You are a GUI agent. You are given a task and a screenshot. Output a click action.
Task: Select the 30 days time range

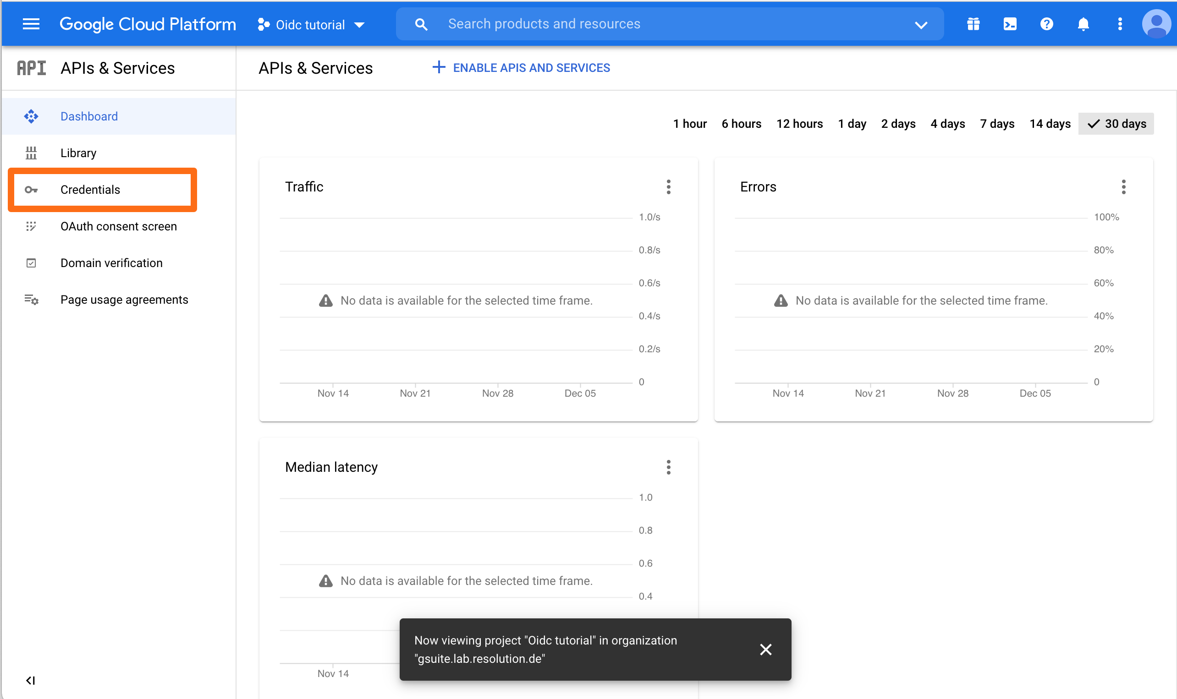(1116, 124)
